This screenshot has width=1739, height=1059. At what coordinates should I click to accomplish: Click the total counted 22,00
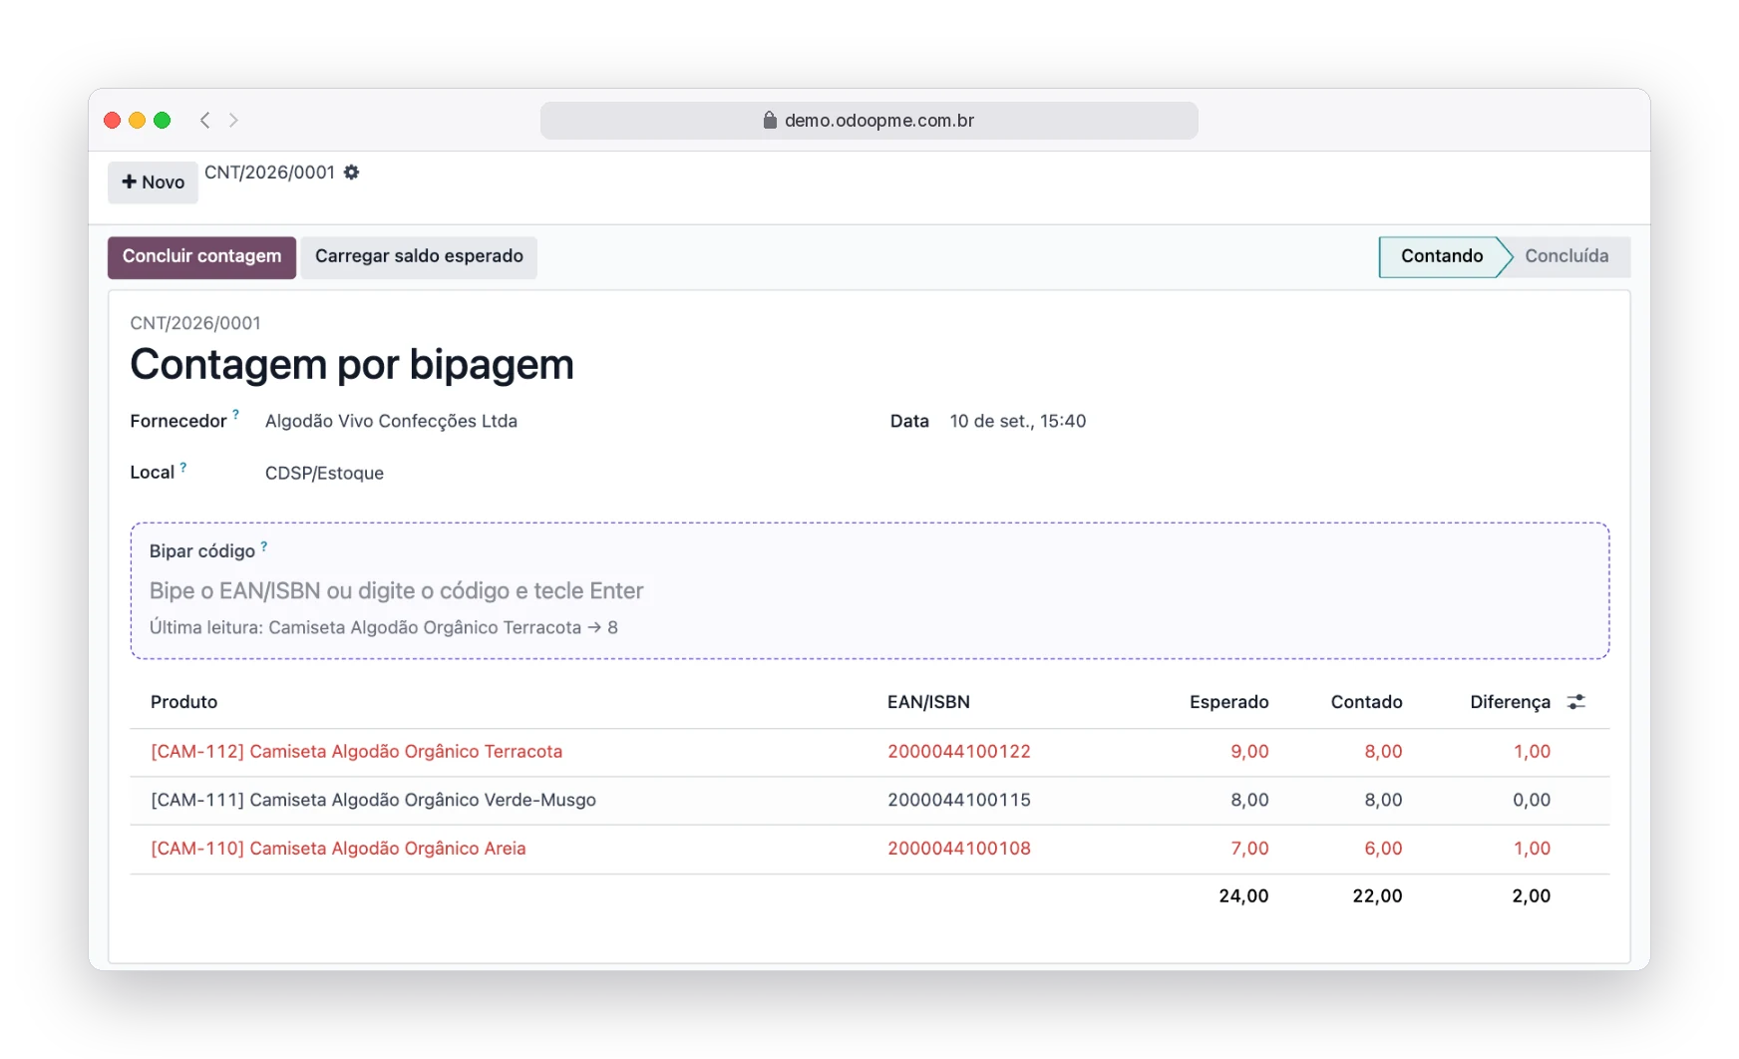[x=1377, y=896]
